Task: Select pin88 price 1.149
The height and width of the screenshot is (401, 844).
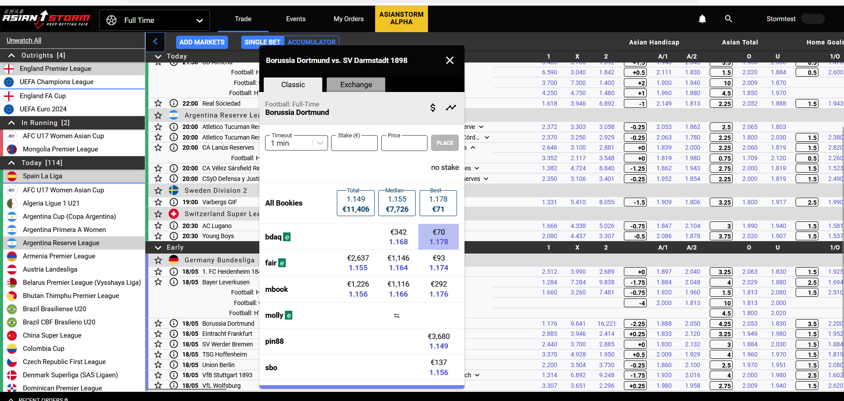Action: coord(439,346)
